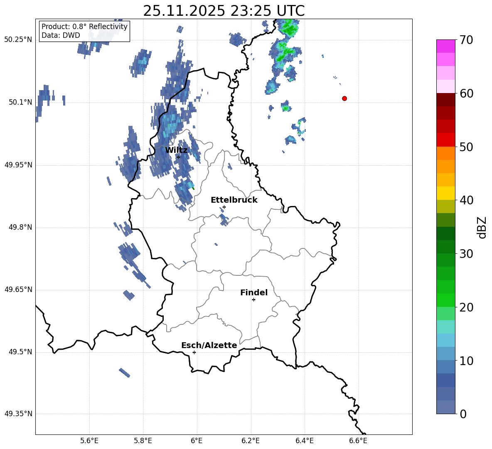Click the dBZ colorbar axis label
Image resolution: width=492 pixels, height=449 pixels.
pyautogui.click(x=482, y=227)
